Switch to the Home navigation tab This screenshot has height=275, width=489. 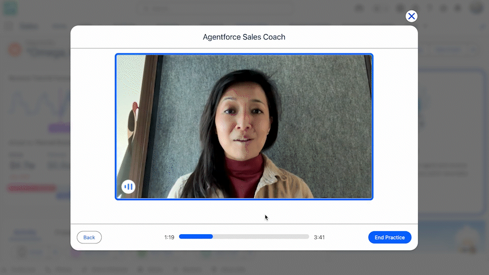pos(59,26)
